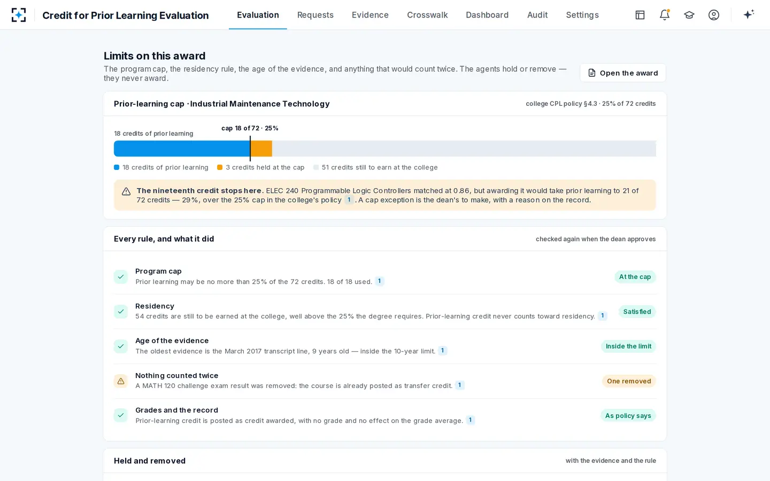Click the 'cap 18 of 72 · 25%' marker label
Viewport: 770px width, 481px height.
tap(250, 128)
